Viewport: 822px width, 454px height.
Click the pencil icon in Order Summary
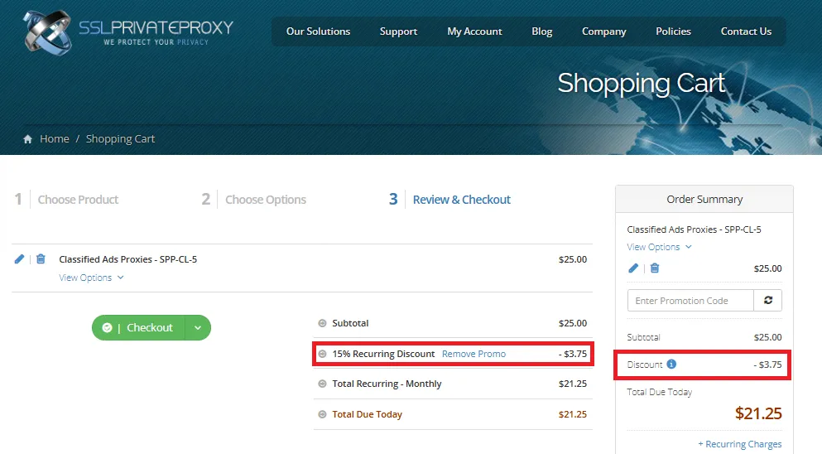[633, 268]
